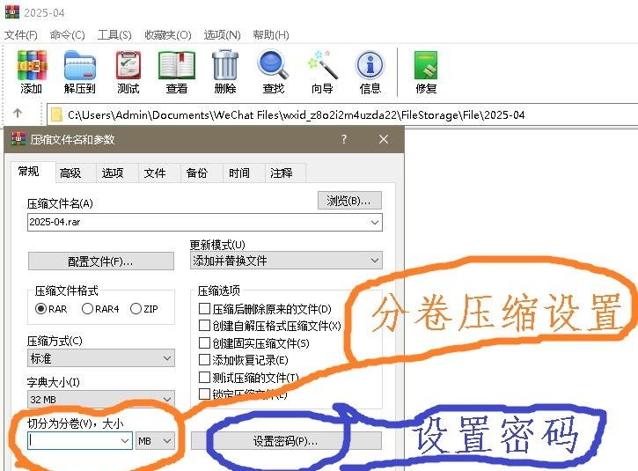Image resolution: width=638 pixels, height=471 pixels.
Task: Open the Favorites (收藏夹) menu
Action: click(x=167, y=35)
